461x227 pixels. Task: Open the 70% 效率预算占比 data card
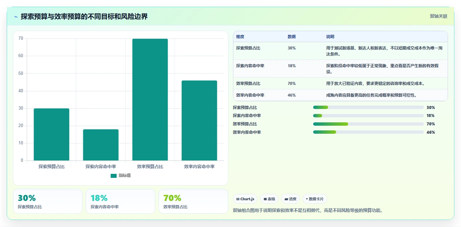coord(193,201)
